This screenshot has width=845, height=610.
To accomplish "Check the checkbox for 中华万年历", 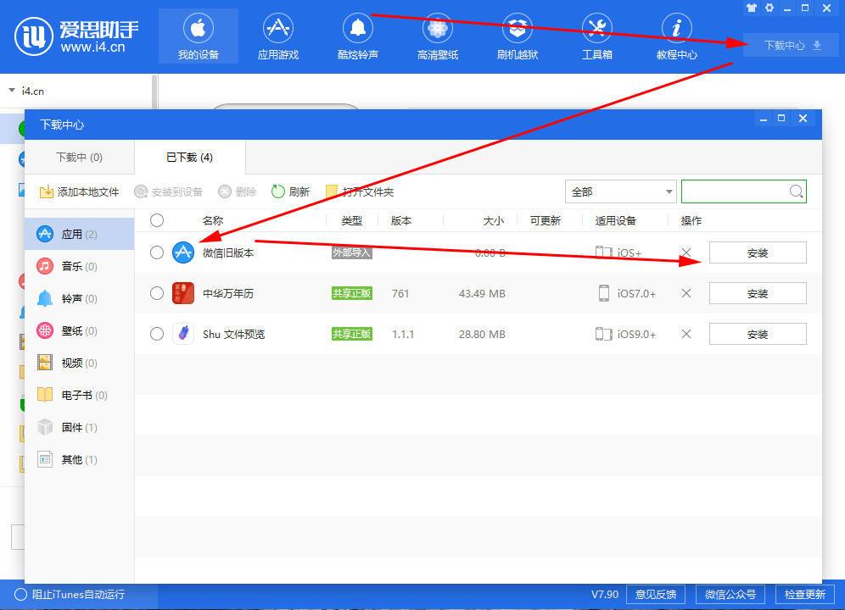I will [x=157, y=293].
